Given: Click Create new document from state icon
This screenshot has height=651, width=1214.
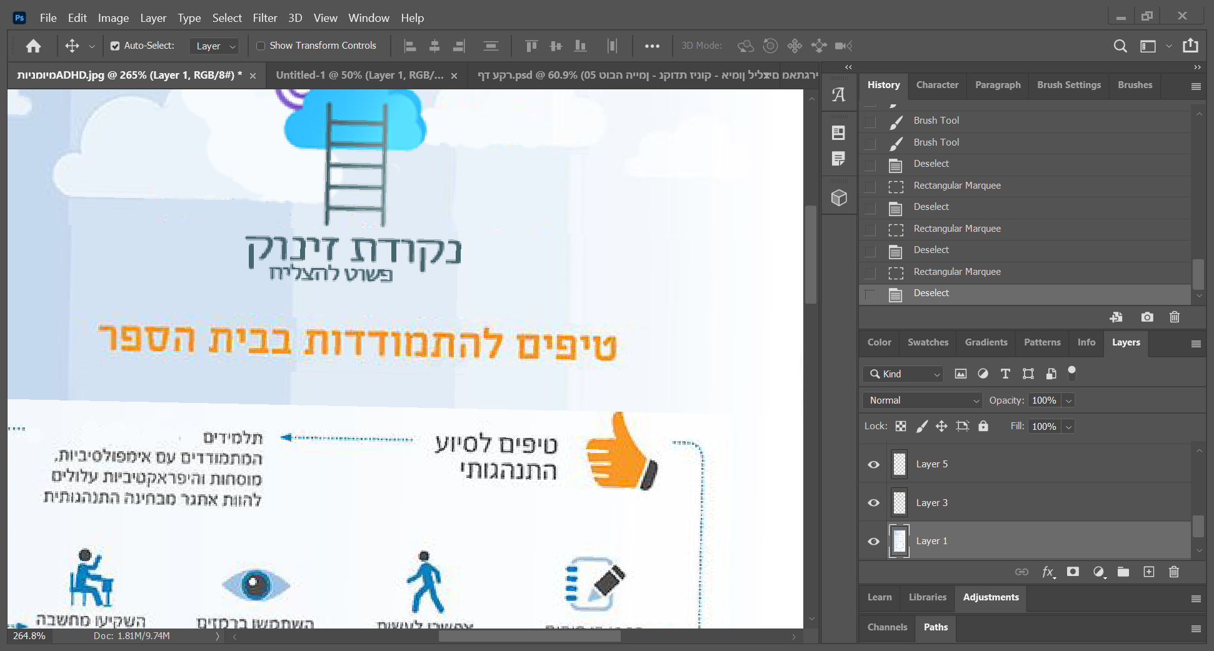Looking at the screenshot, I should (x=1116, y=317).
